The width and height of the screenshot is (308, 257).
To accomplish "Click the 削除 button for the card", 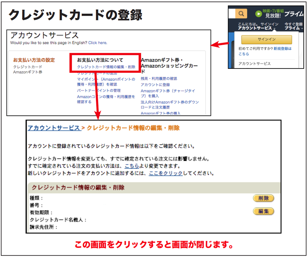I will coord(263,198).
